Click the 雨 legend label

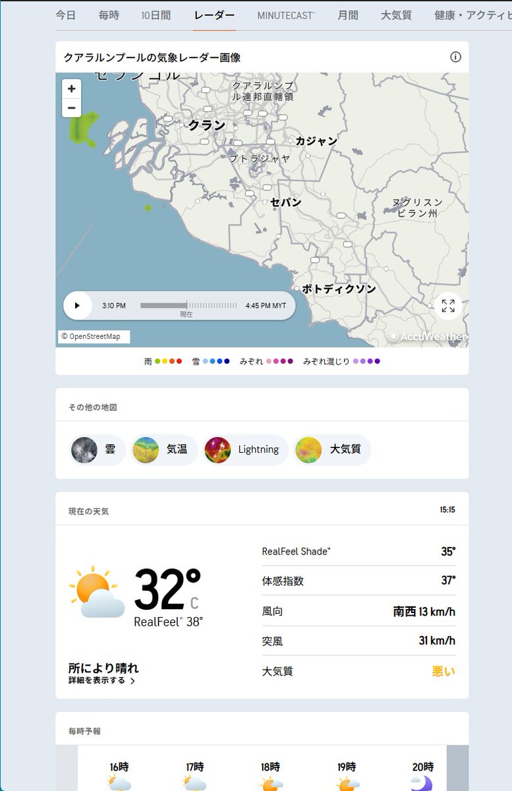coord(148,361)
